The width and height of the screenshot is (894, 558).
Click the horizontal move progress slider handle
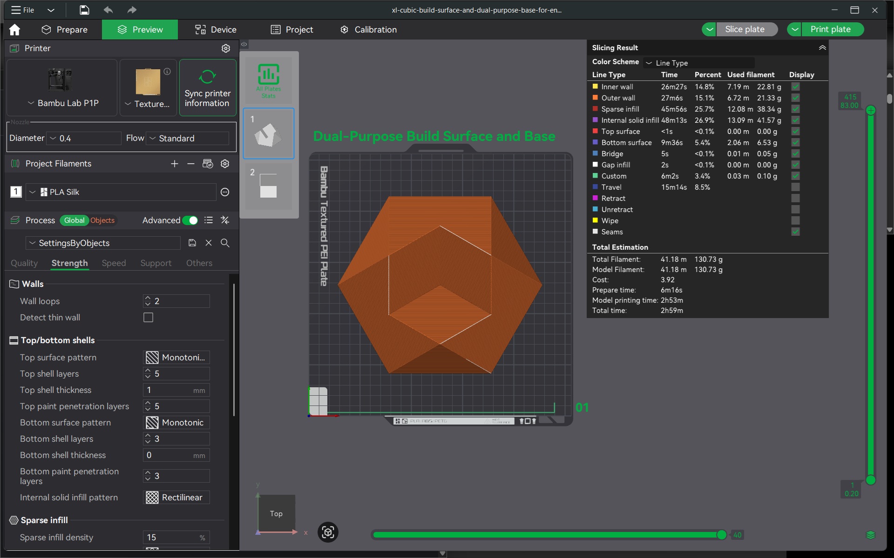pyautogui.click(x=721, y=535)
